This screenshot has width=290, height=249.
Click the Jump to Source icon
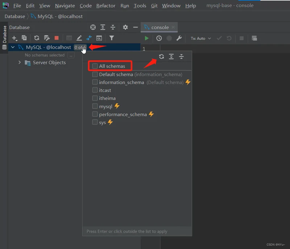tap(89, 38)
